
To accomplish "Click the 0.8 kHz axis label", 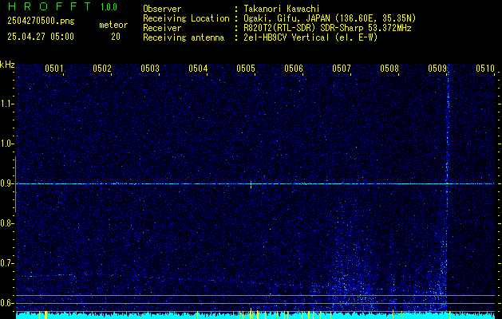I will 6,223.
